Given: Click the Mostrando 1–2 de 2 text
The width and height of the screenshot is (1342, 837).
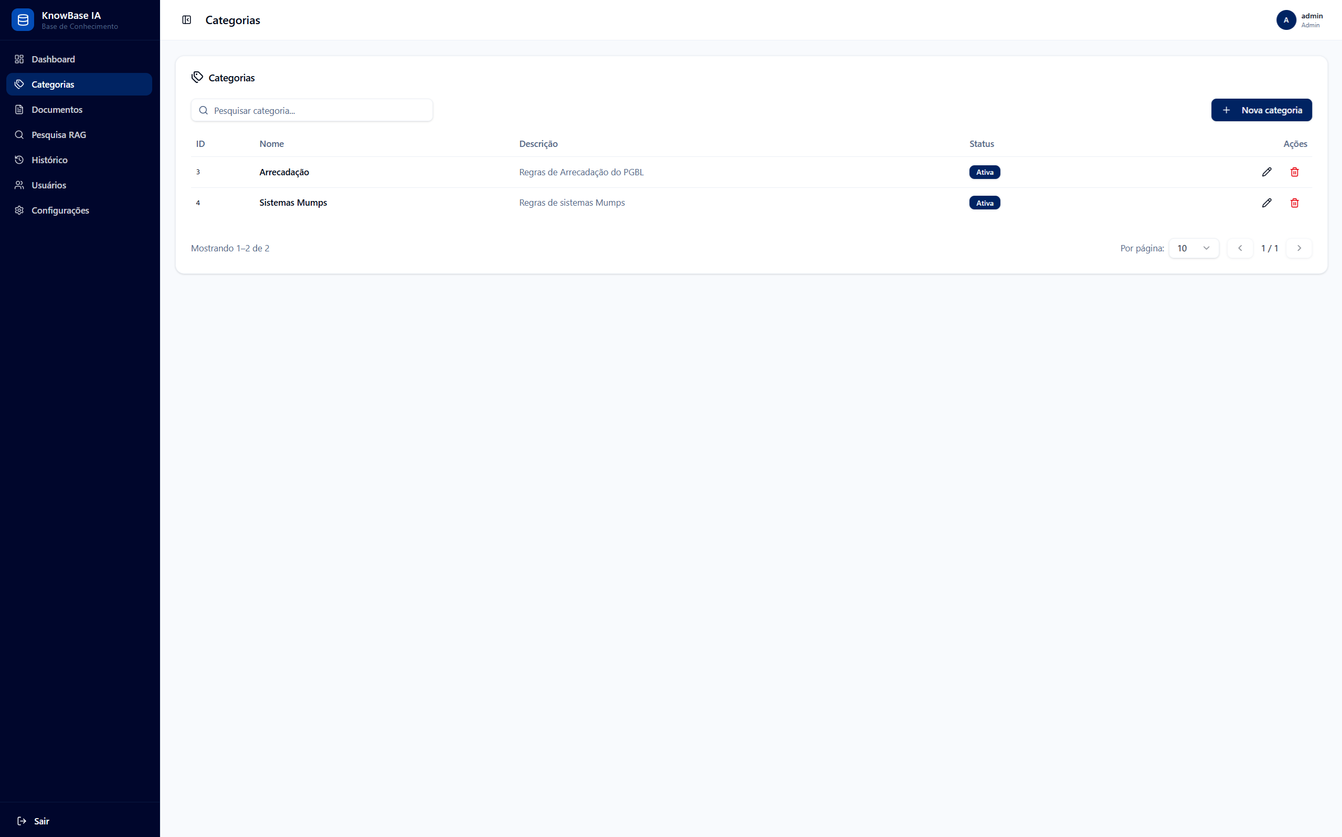Looking at the screenshot, I should (230, 248).
